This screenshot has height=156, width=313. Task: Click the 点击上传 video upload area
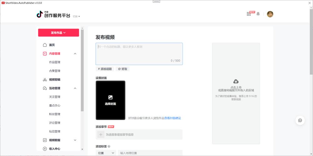pyautogui.click(x=236, y=93)
